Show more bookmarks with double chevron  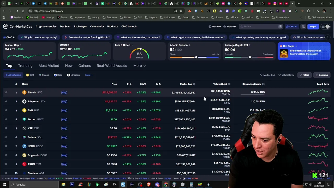point(301,17)
